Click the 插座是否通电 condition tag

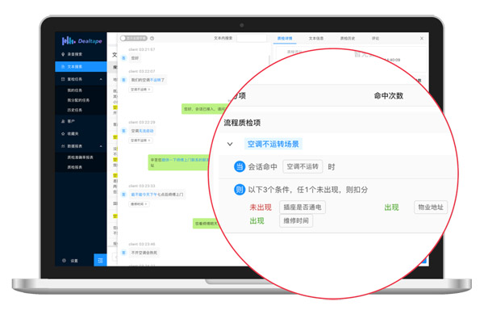click(302, 207)
